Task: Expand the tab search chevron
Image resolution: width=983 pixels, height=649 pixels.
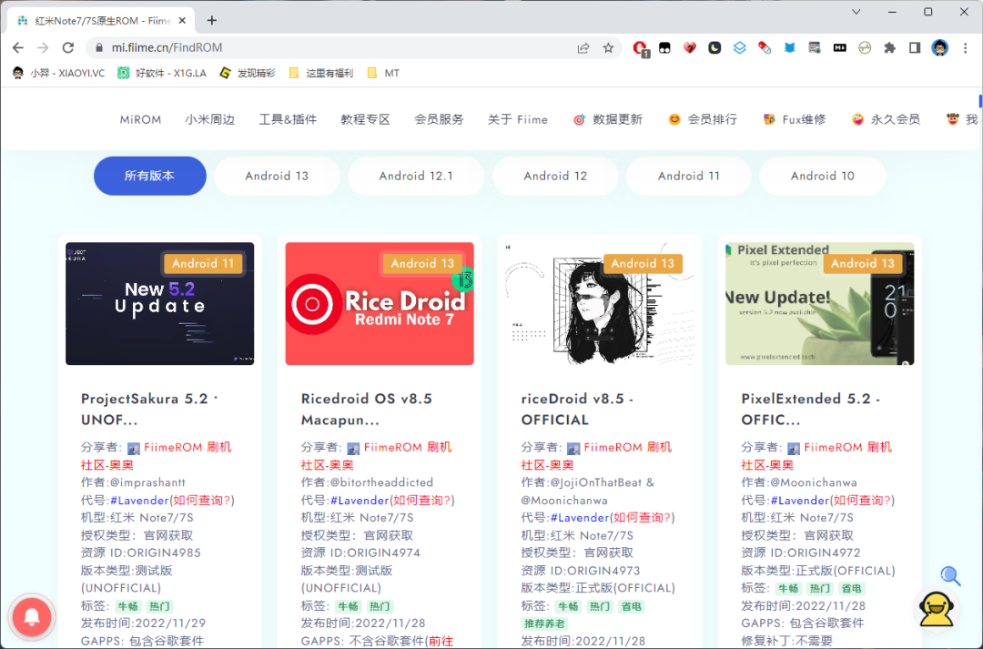Action: tap(856, 12)
